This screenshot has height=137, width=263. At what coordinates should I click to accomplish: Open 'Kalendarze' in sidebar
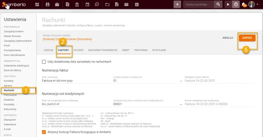pos(10,124)
